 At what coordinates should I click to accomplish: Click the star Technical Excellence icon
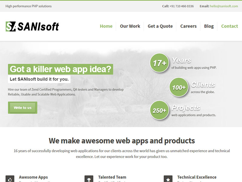coord(168,179)
